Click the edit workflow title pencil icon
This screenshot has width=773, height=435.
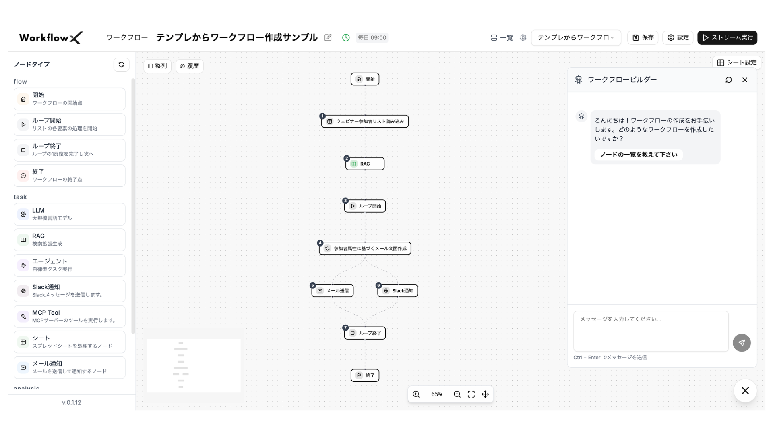[x=328, y=37]
